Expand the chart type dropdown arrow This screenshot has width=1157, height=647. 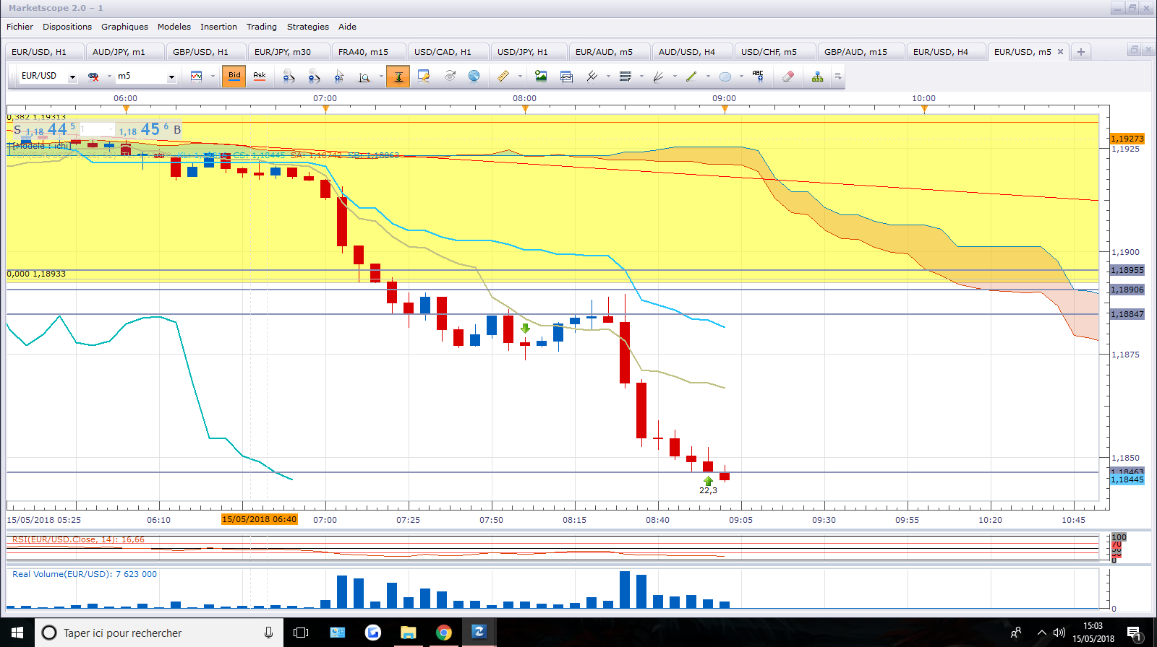213,76
